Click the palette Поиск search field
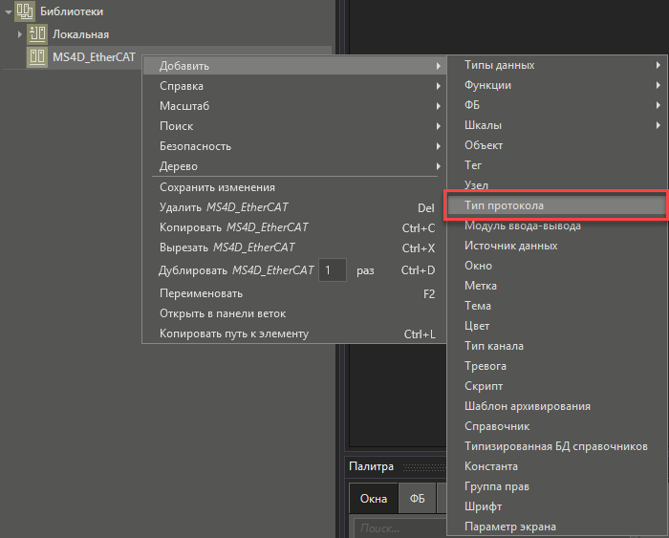Image resolution: width=669 pixels, height=538 pixels. coord(399,528)
